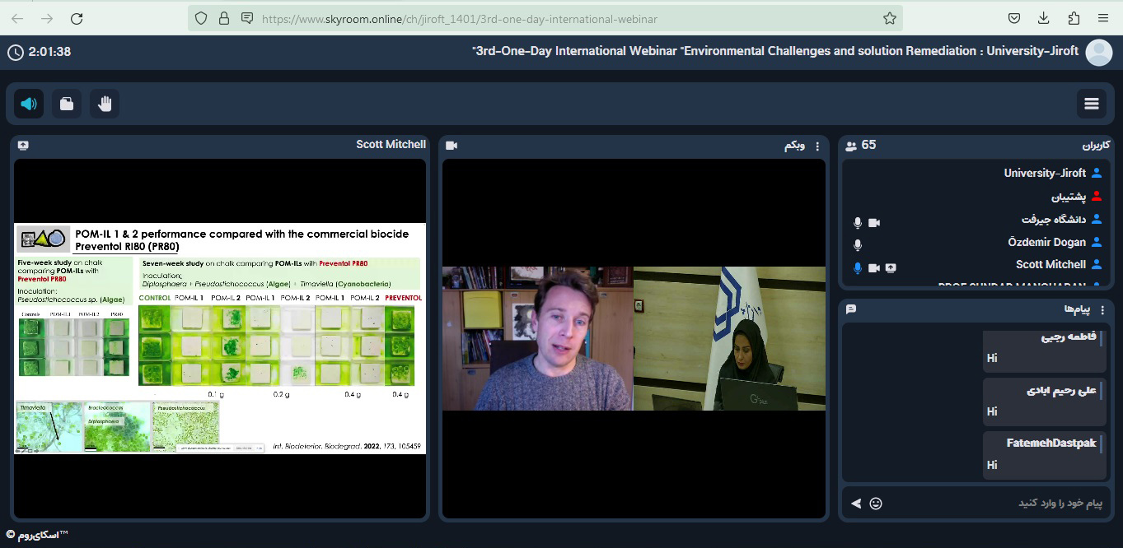Click the کاربران users panel title
This screenshot has width=1123, height=548.
click(x=1096, y=146)
